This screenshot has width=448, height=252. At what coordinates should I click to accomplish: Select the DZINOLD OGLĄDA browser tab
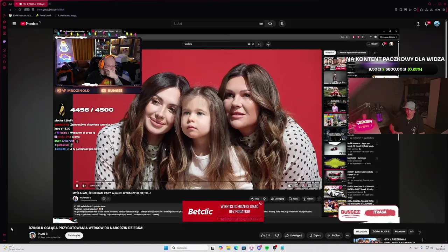pos(31,4)
